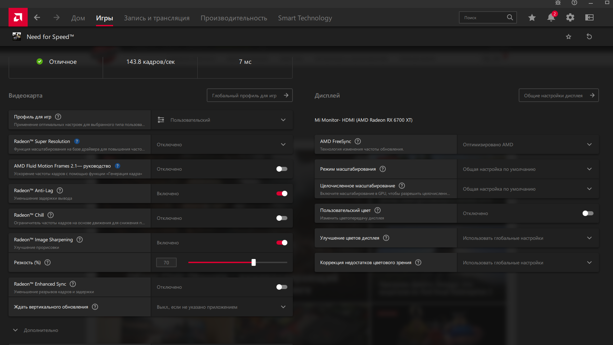This screenshot has height=345, width=613.
Task: Open notifications bell icon
Action: (x=551, y=17)
